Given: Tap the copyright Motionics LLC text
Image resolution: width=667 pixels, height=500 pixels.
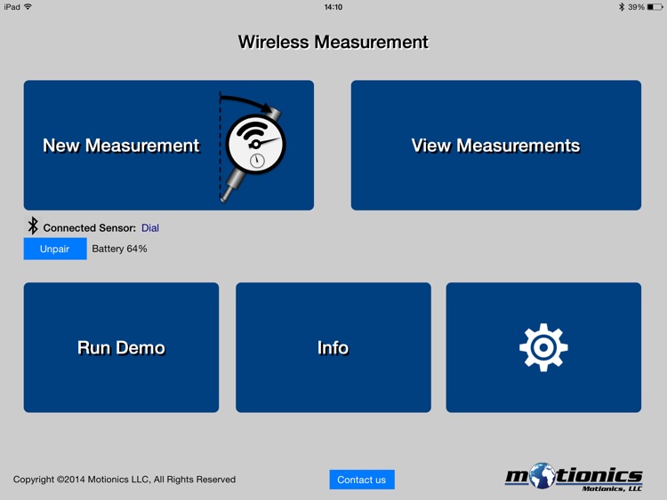Looking at the screenshot, I should (125, 480).
